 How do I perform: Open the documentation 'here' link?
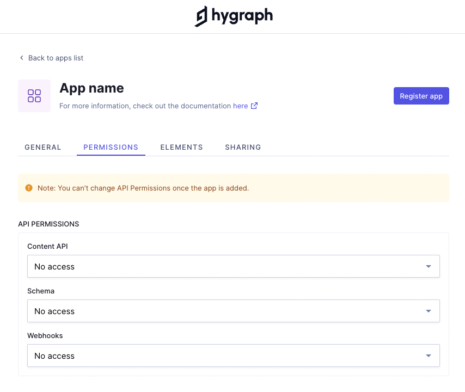[x=240, y=106]
